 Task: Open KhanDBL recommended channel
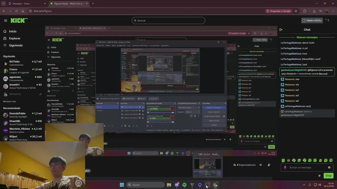22,123
